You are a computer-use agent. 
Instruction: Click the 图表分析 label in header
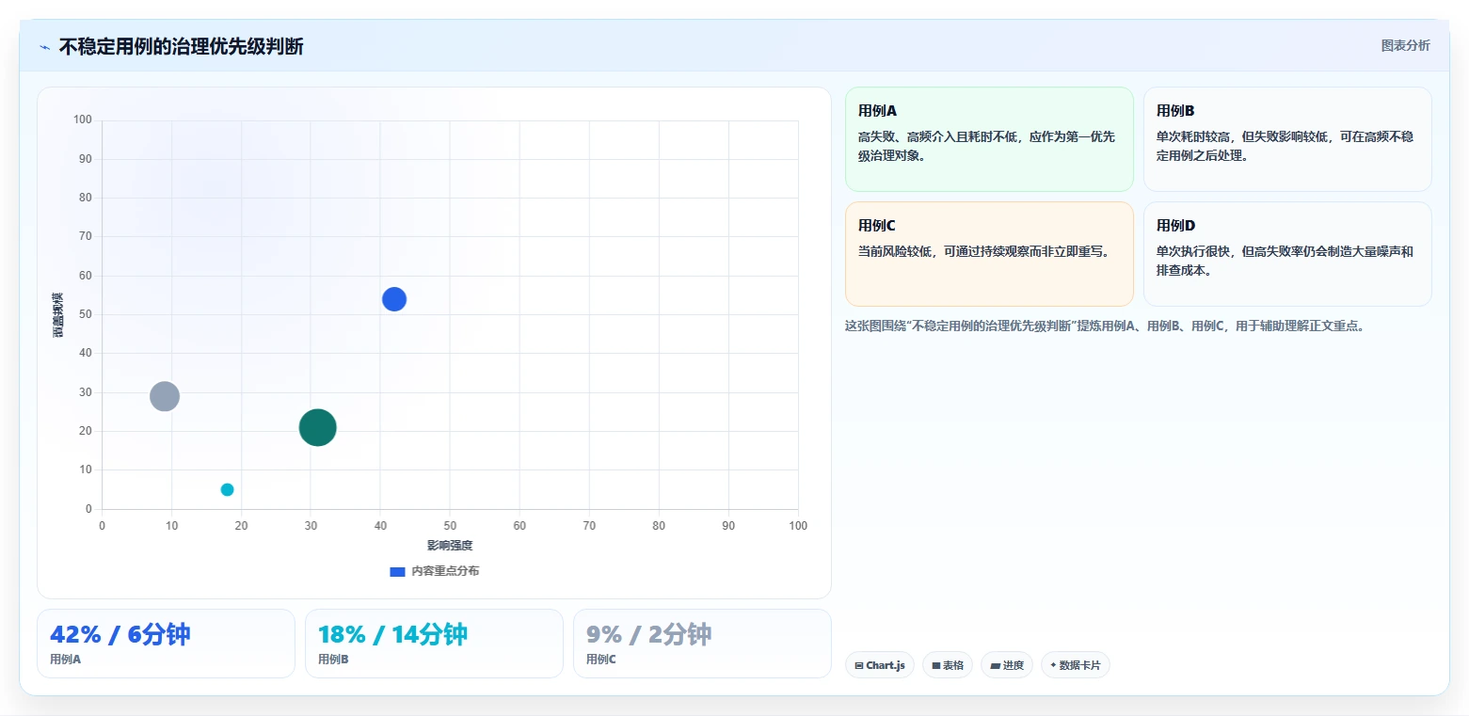pos(1405,46)
